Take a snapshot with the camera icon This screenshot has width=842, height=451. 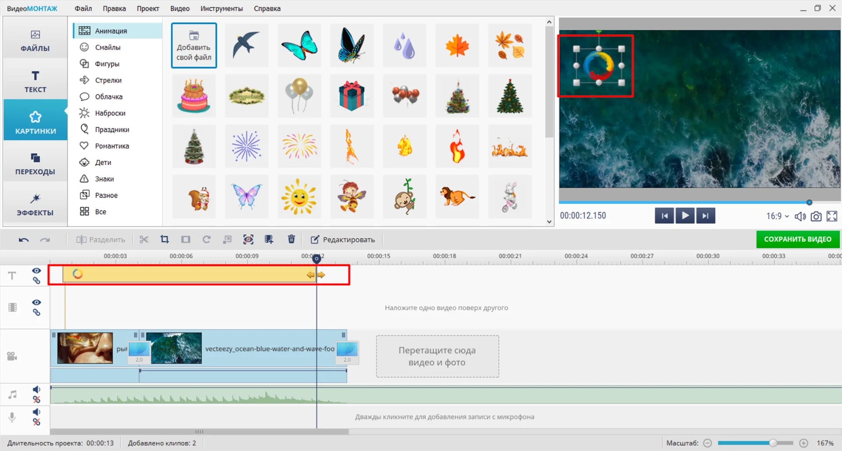pyautogui.click(x=816, y=216)
